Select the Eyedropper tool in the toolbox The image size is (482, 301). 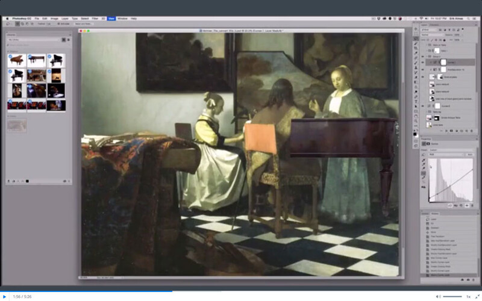(416, 53)
